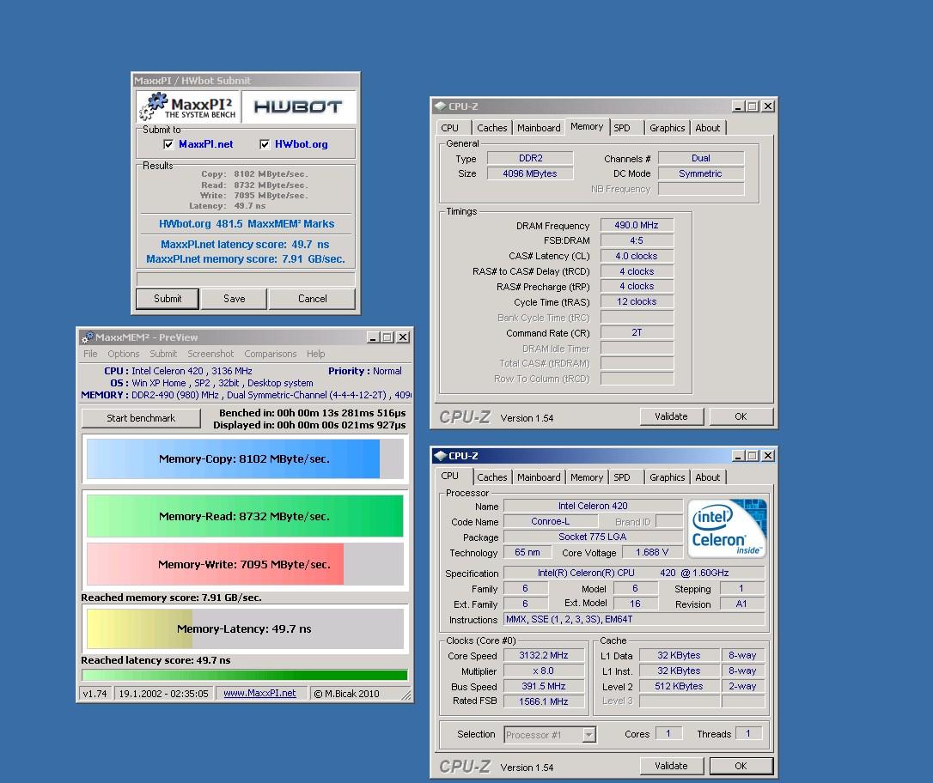Cancel the HWbot Submit dialog
The height and width of the screenshot is (783, 933).
(x=313, y=299)
